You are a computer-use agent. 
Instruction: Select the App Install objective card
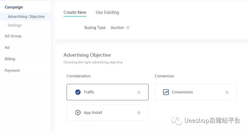107,113
